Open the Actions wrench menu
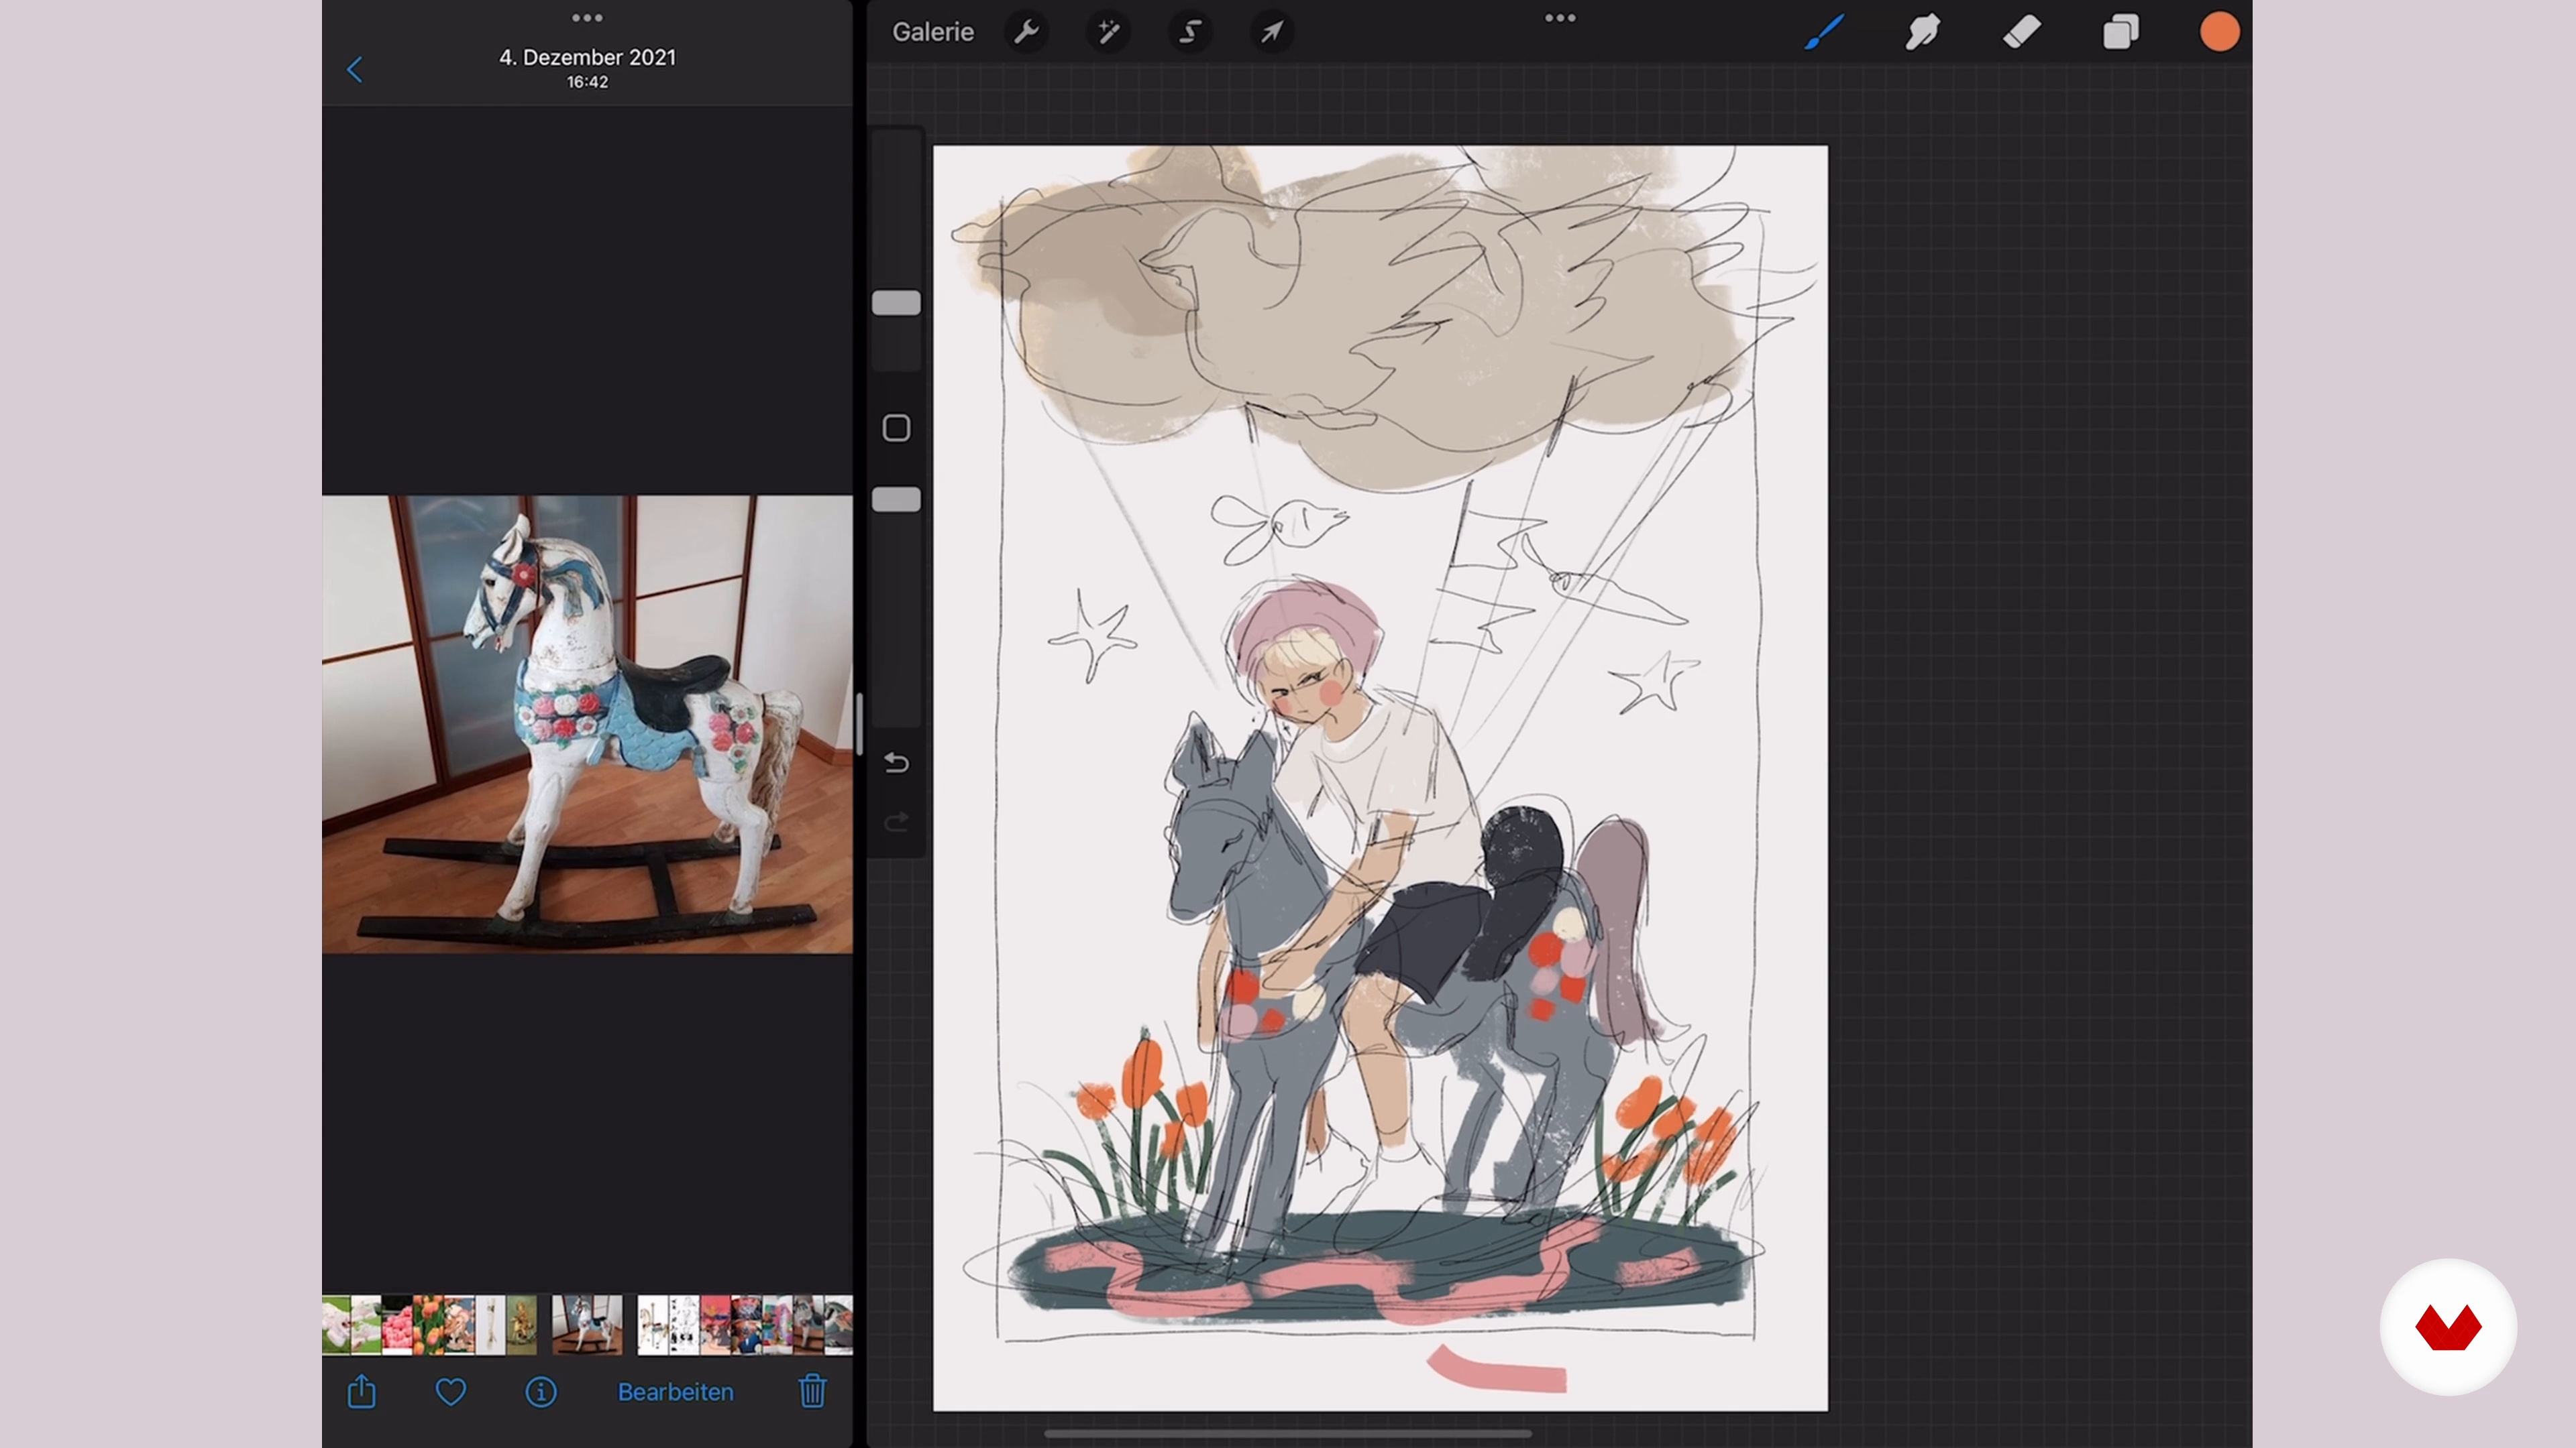Screen dimensions: 2576x1448 1026,32
